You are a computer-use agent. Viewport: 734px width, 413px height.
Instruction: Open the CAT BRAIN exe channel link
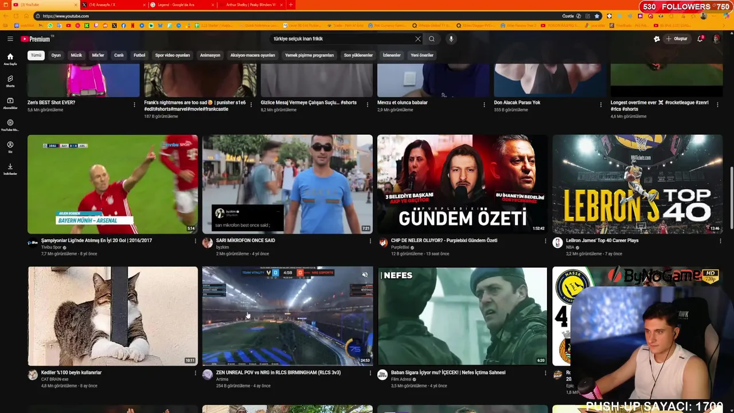tap(54, 379)
